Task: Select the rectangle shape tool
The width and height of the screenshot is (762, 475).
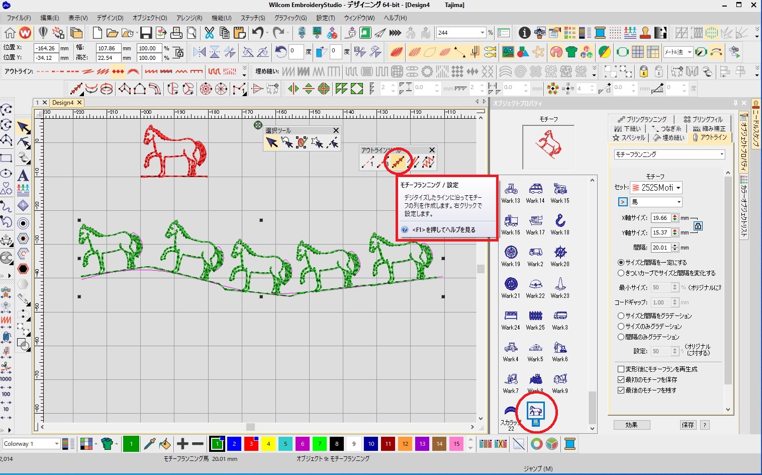Action: 6,157
